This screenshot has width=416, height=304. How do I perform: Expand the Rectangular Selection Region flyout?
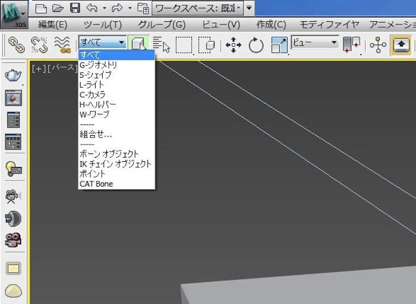pos(184,45)
